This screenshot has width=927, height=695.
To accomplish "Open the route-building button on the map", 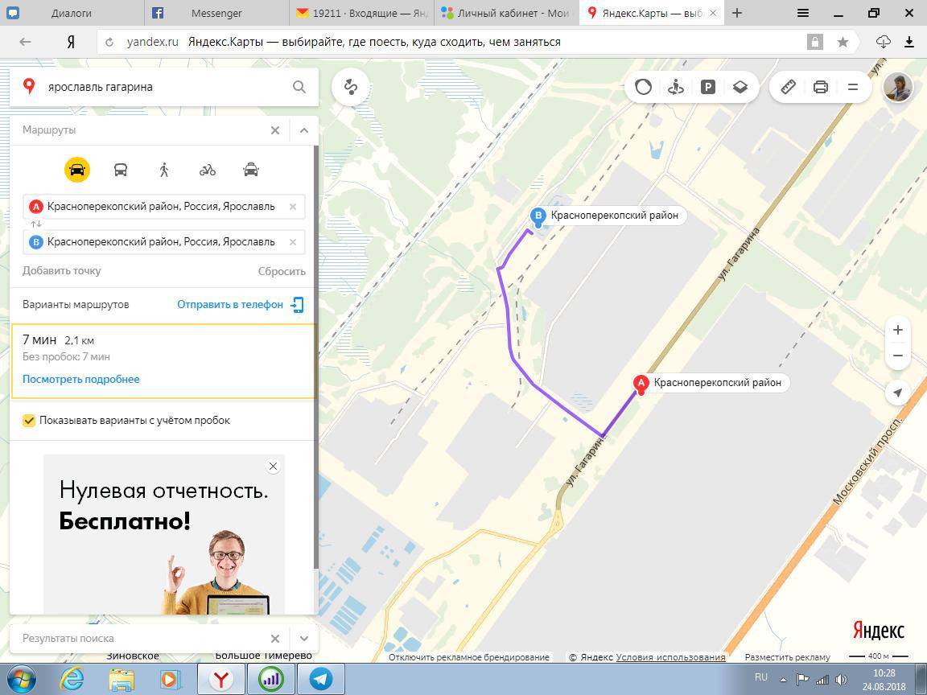I will (351, 87).
